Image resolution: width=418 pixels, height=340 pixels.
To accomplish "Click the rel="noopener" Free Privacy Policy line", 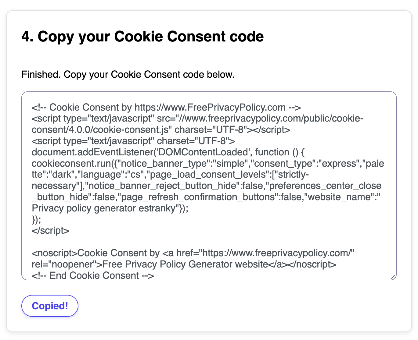I will pyautogui.click(x=184, y=264).
